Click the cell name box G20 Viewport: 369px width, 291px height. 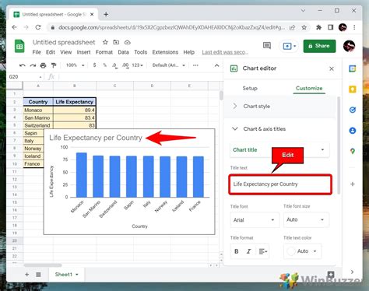point(25,77)
